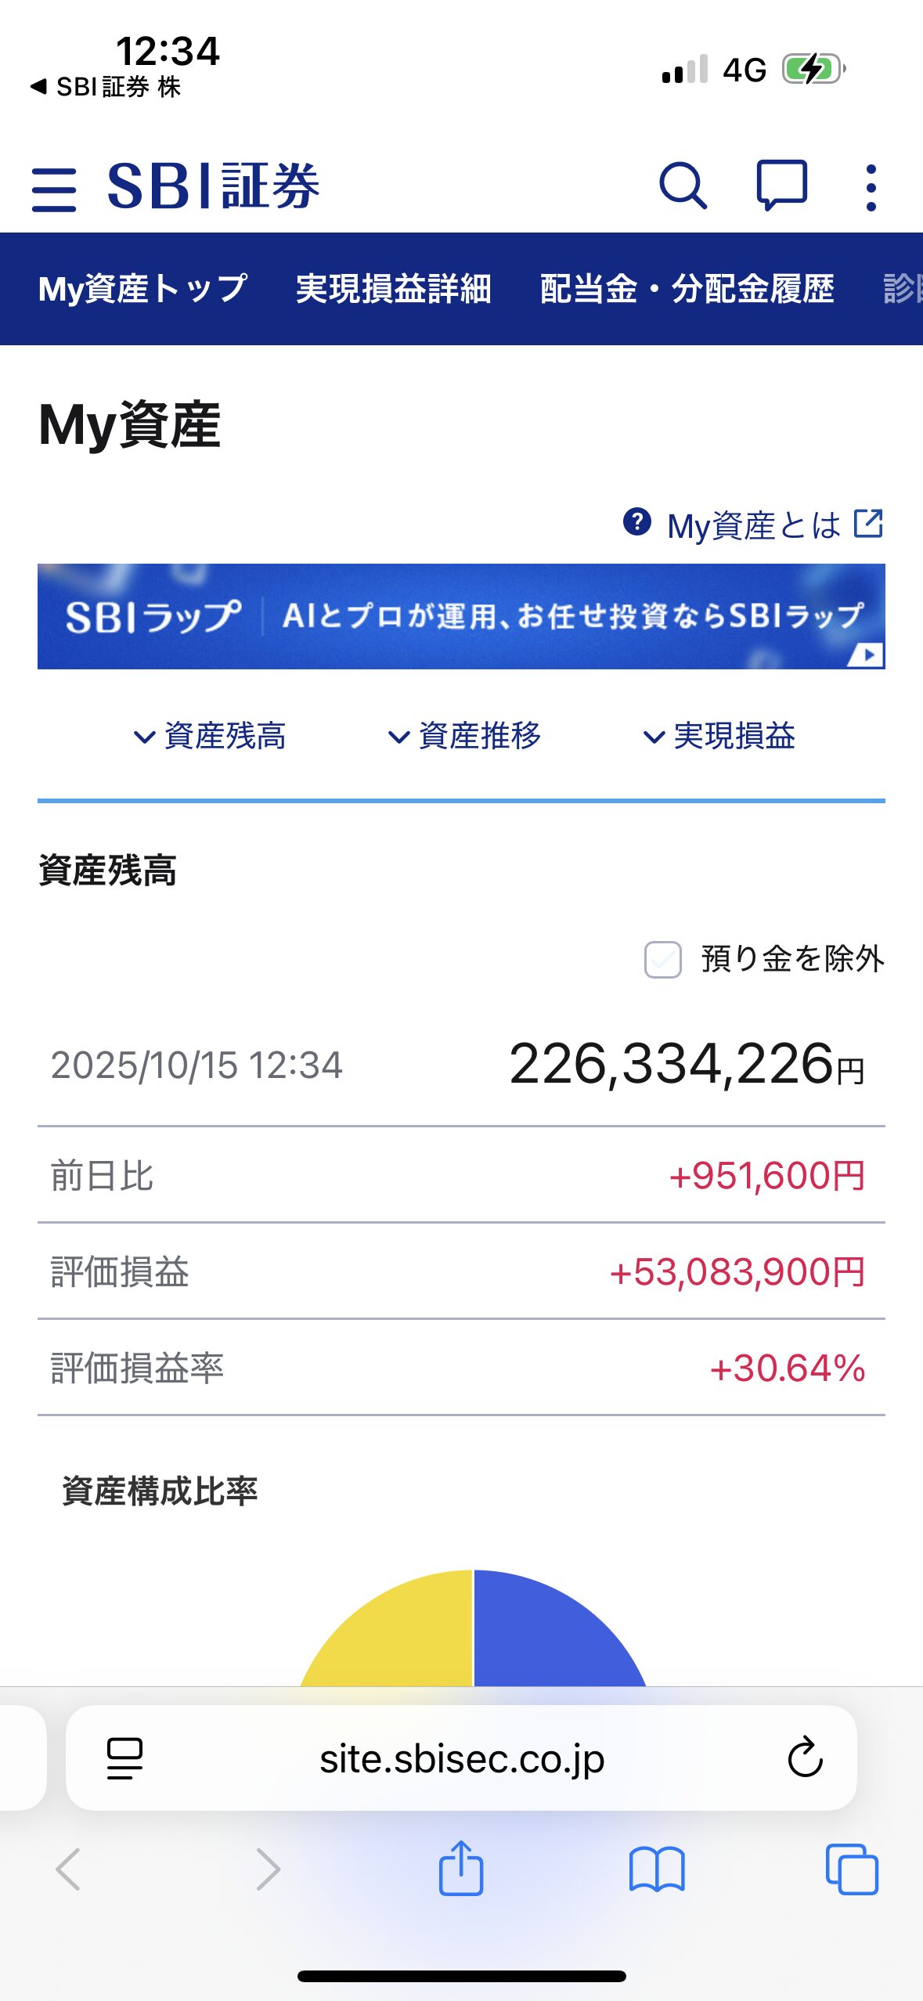Show Safari open tabs
This screenshot has width=923, height=2001.
852,1869
